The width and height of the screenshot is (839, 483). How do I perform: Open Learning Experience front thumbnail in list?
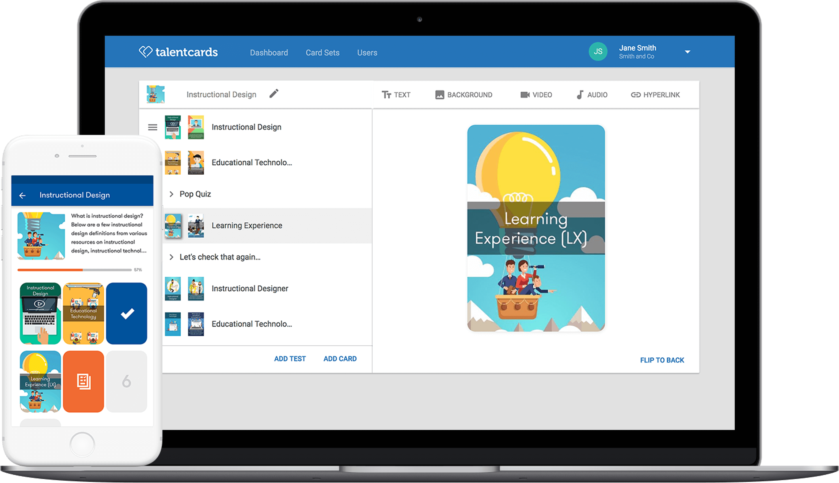point(173,226)
